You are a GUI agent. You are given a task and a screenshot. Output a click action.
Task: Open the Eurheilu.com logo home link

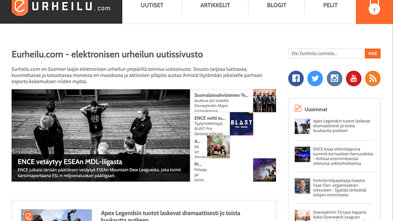click(x=61, y=7)
